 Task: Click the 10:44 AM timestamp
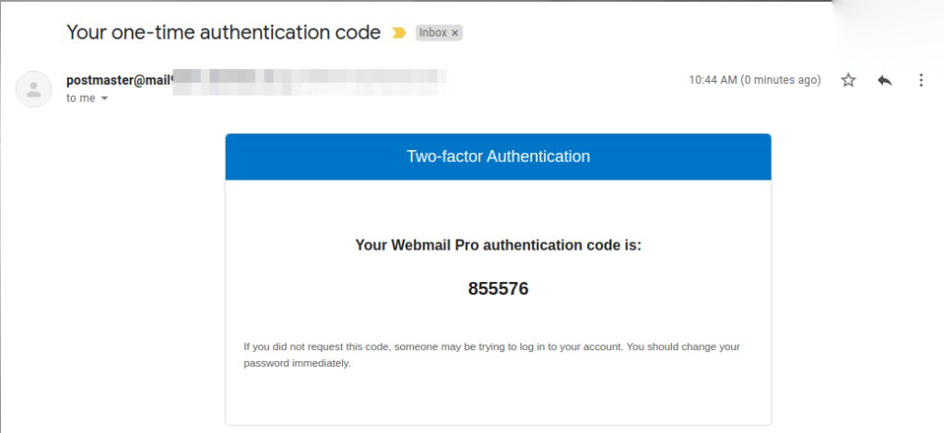click(713, 80)
